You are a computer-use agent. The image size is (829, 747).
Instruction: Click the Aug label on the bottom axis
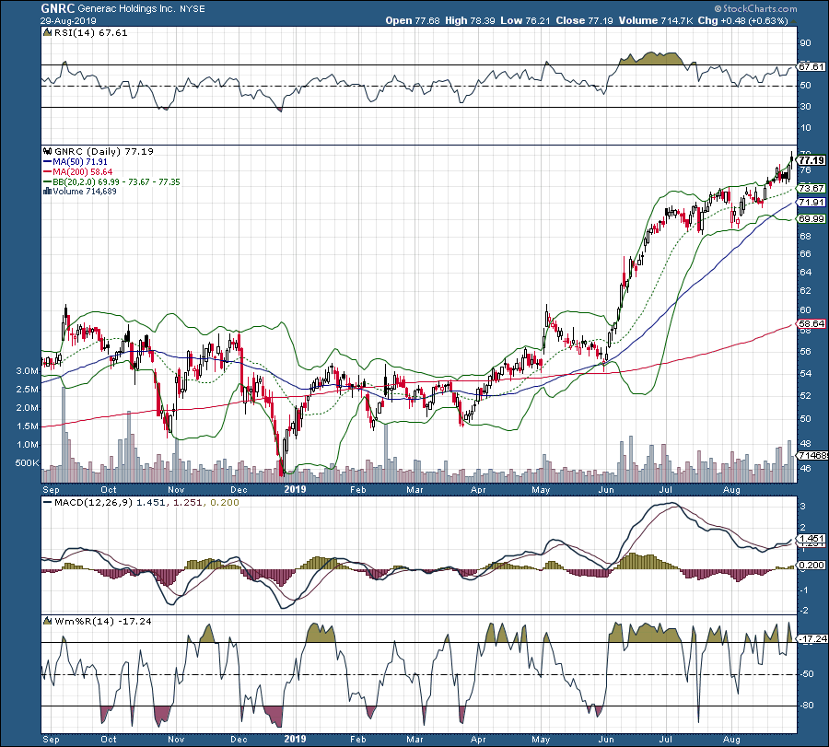pyautogui.click(x=731, y=739)
